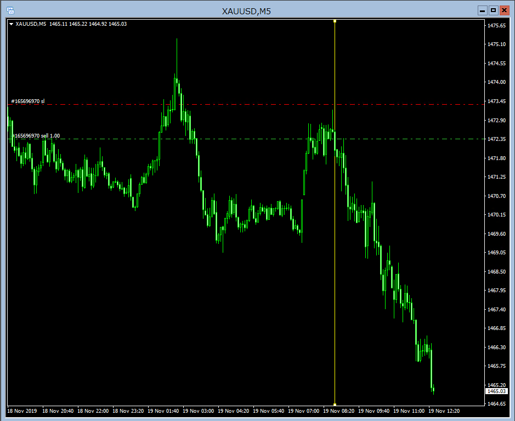
Task: Click the yellow vertical line top handle
Action: 335,21
